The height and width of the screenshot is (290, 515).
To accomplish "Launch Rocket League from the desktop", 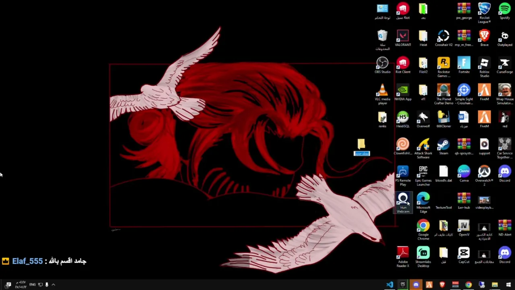I will coord(484,13).
